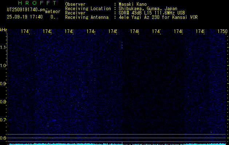Click the green 'meteor' label

[x=53, y=12]
